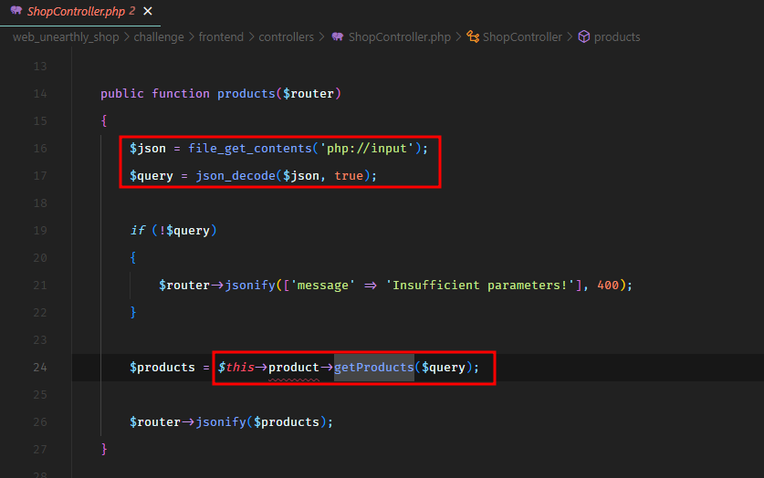
Task: Click the problems count badge on the tab
Action: click(132, 12)
